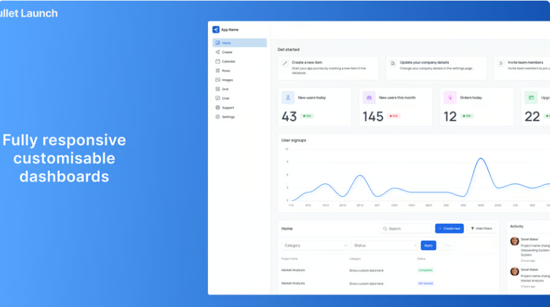Click the Calendar icon in the sidebar

pyautogui.click(x=218, y=61)
